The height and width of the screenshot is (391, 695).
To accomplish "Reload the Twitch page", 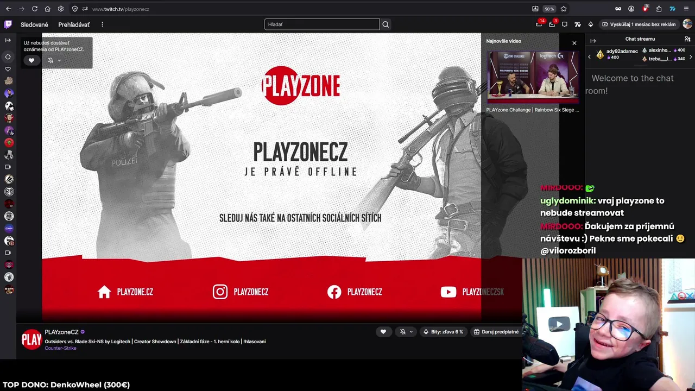I will click(34, 9).
